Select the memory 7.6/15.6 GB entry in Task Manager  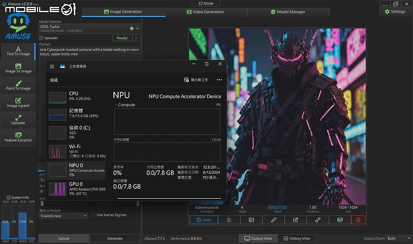click(x=77, y=114)
